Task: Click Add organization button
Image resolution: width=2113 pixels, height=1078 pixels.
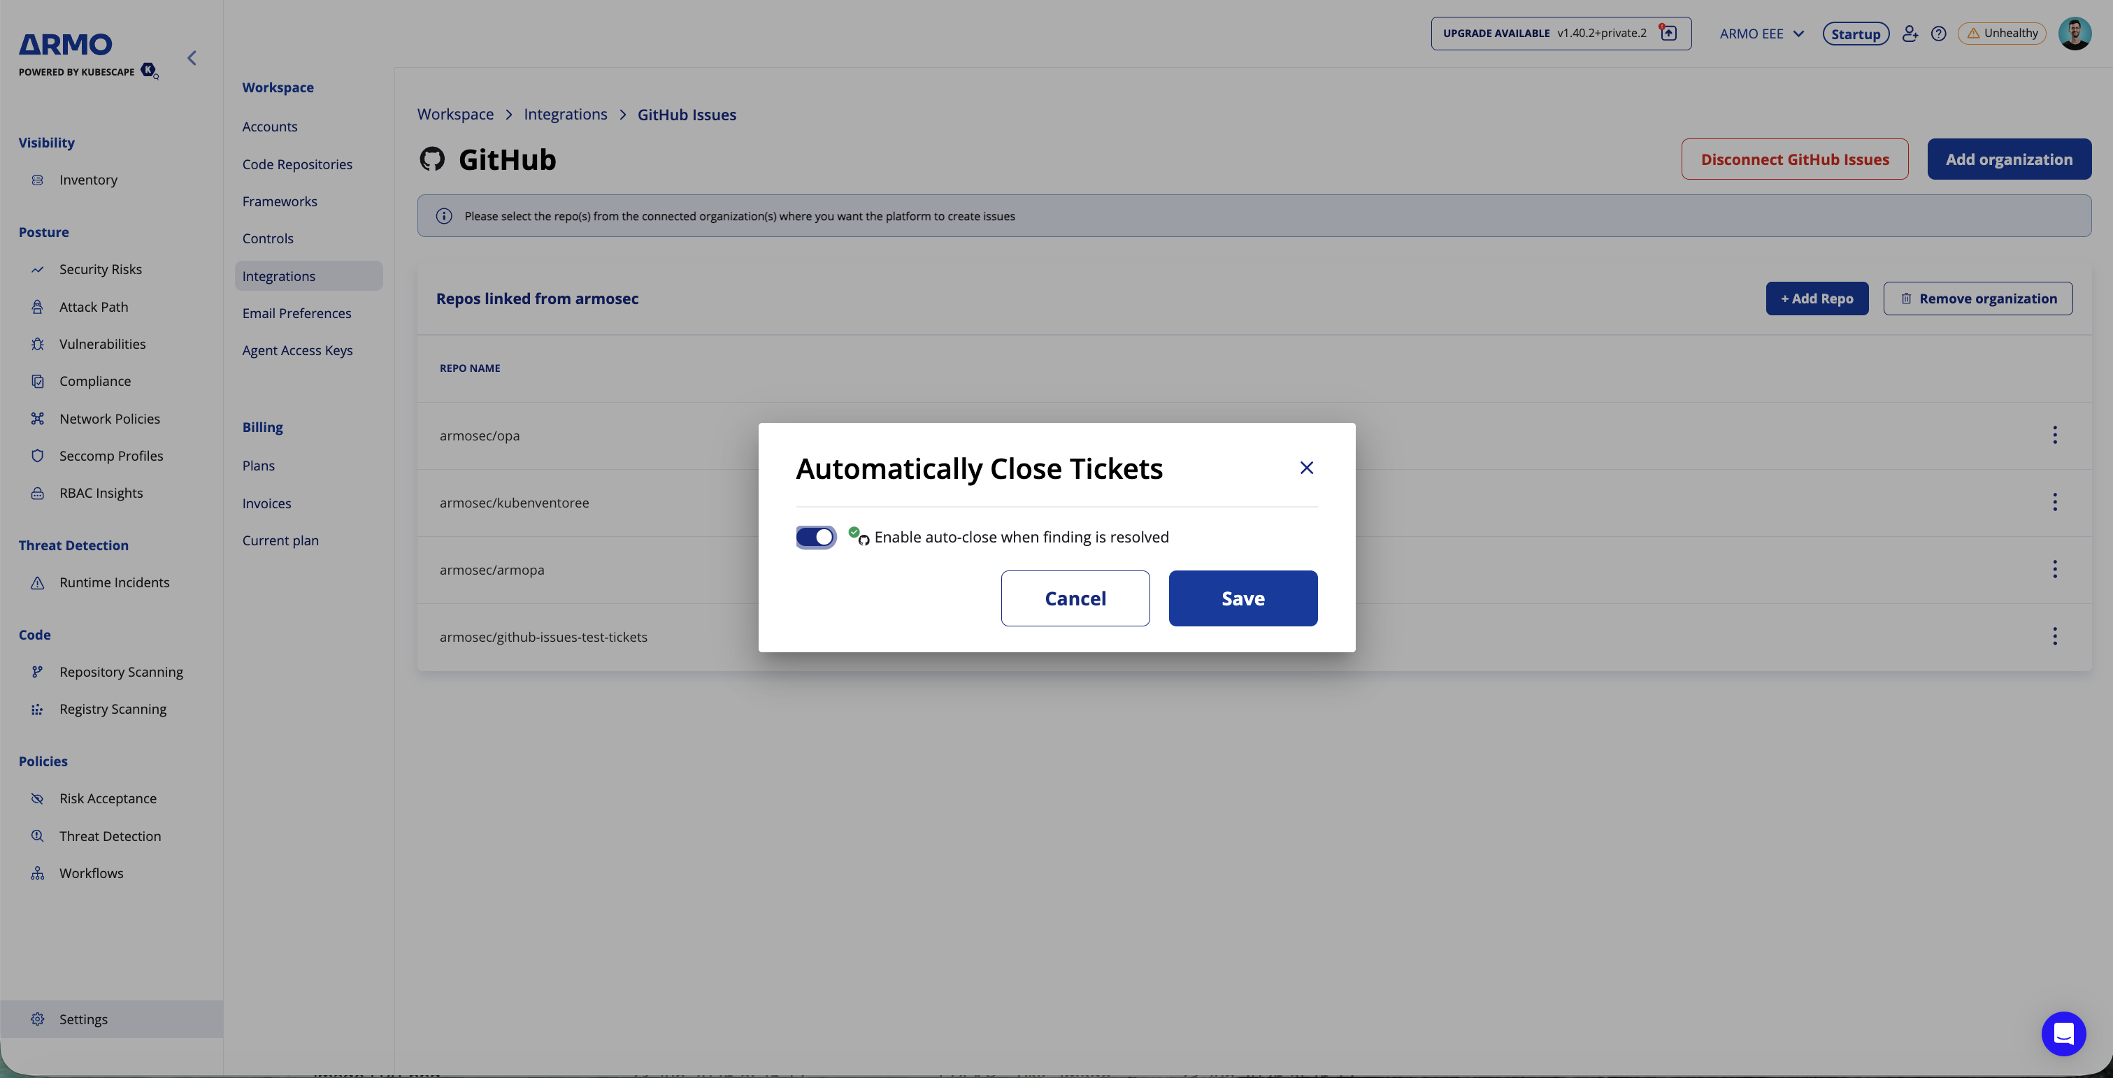Action: point(2009,159)
